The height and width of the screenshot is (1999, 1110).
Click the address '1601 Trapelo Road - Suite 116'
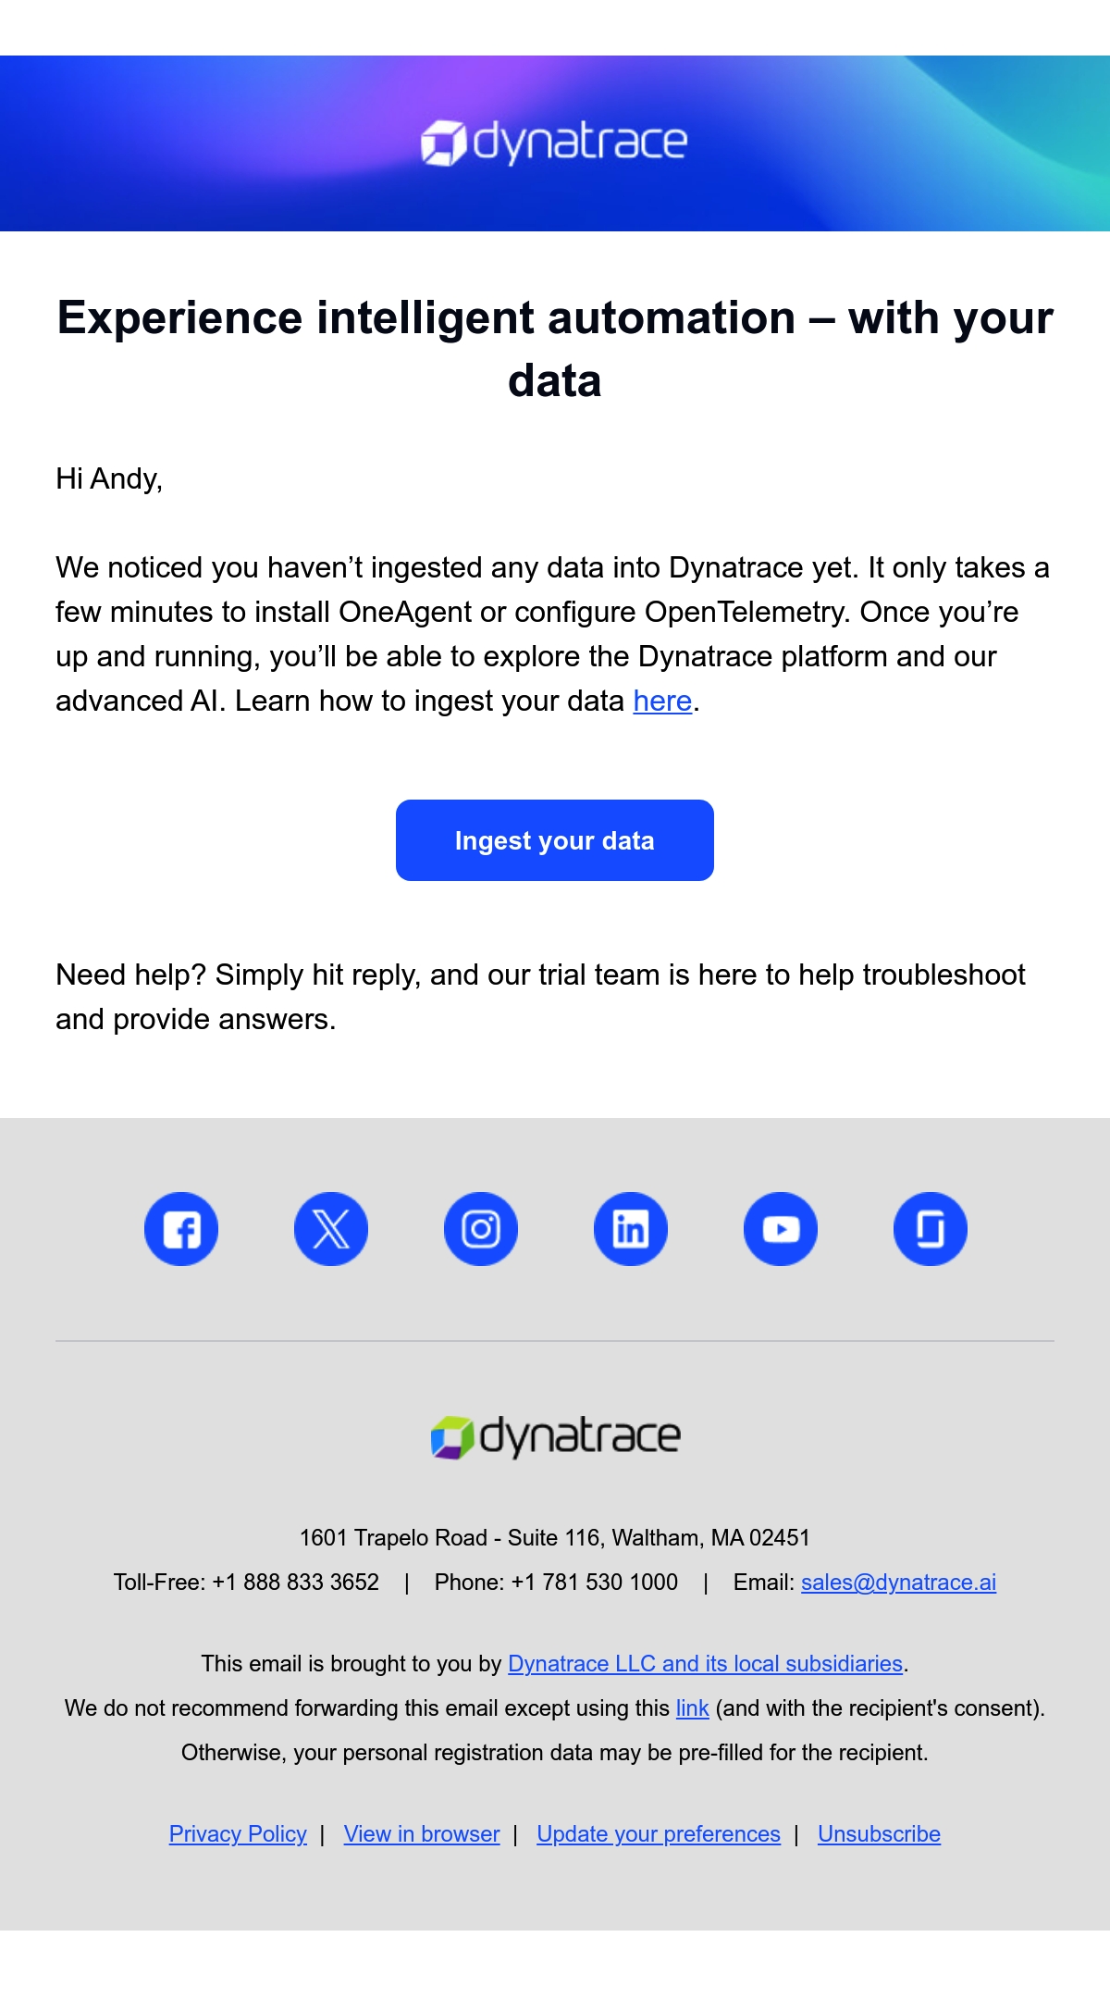450,1538
